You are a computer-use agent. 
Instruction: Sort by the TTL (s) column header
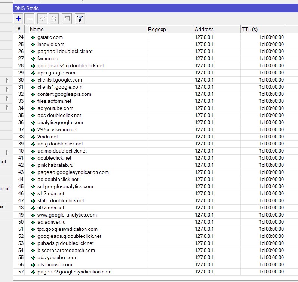tap(262, 29)
